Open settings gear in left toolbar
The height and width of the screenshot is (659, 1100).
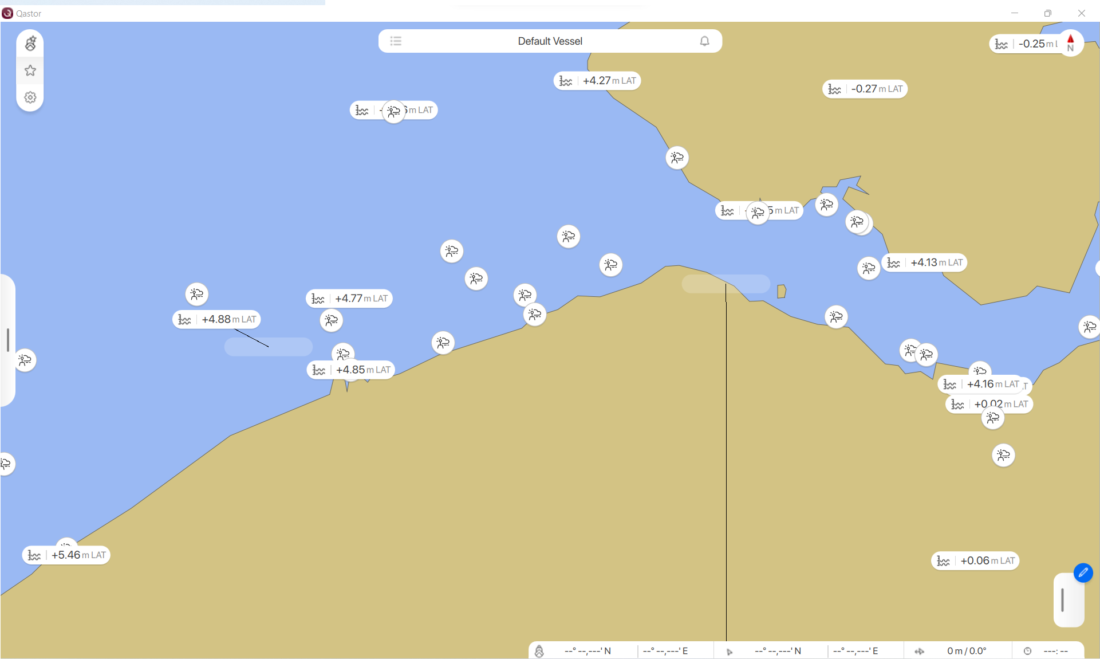coord(30,97)
